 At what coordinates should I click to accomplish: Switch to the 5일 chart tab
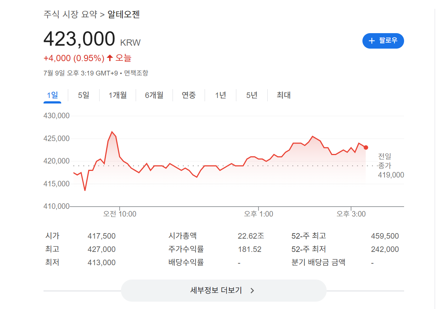click(84, 95)
